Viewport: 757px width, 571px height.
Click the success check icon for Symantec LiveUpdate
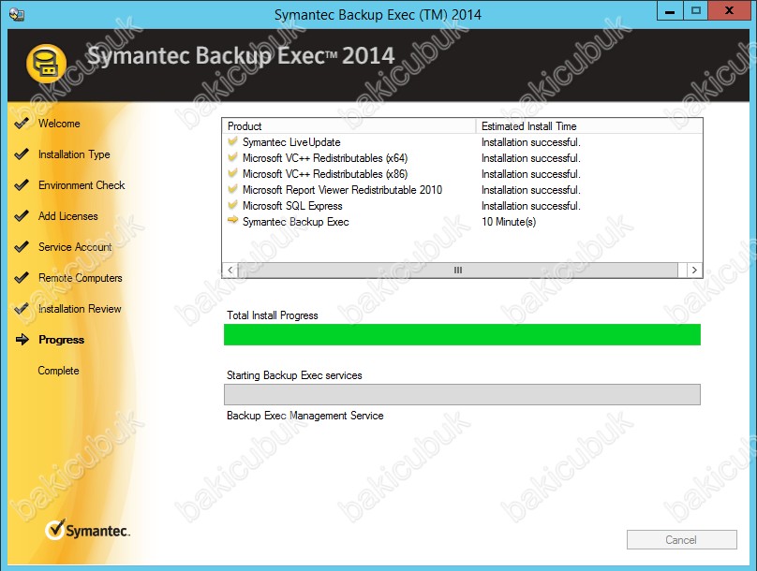pyautogui.click(x=232, y=141)
